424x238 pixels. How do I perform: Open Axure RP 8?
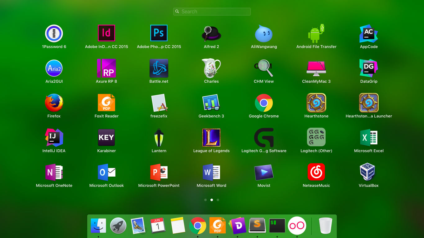coord(106,68)
